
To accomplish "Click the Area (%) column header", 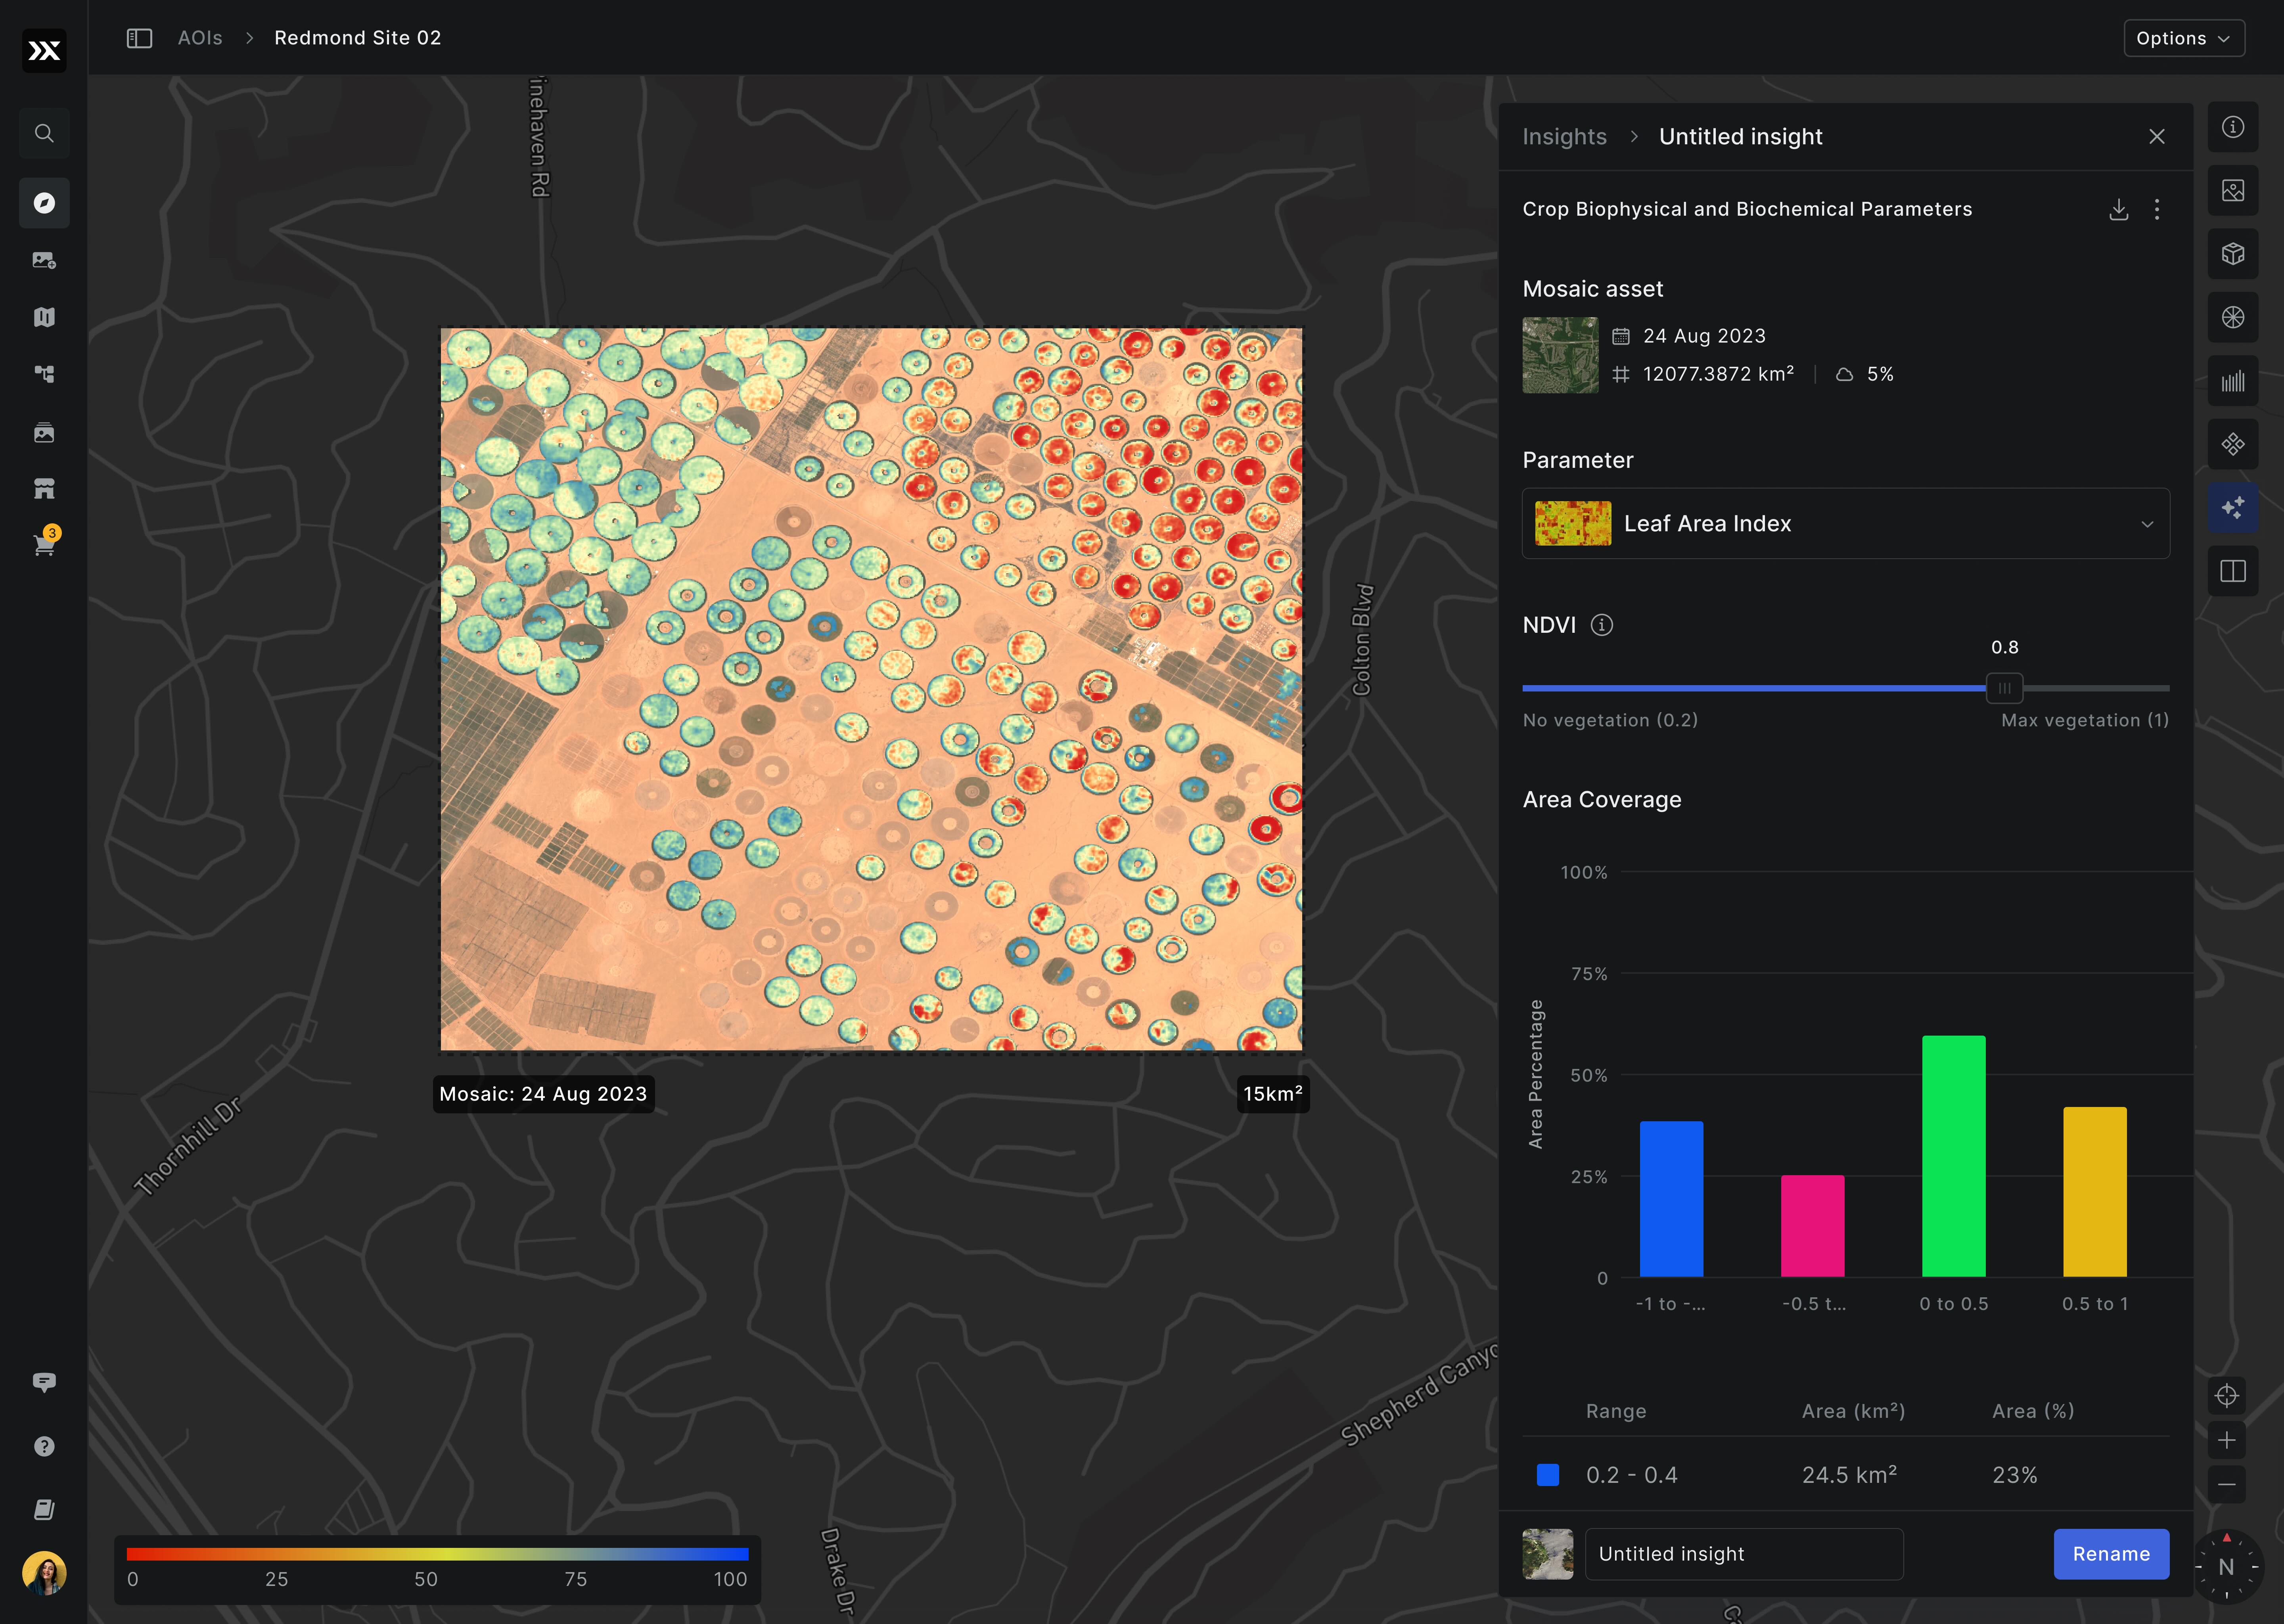I will 2033,1411.
